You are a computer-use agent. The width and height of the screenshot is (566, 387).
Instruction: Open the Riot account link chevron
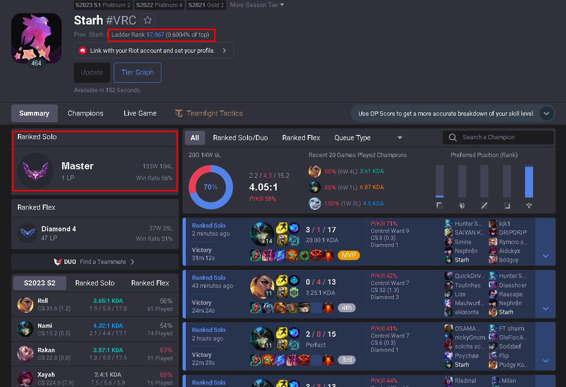tap(224, 50)
